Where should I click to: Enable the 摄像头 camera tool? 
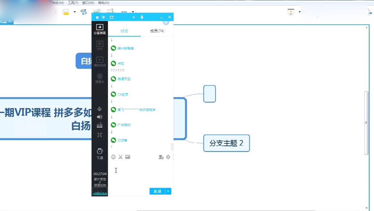99,77
